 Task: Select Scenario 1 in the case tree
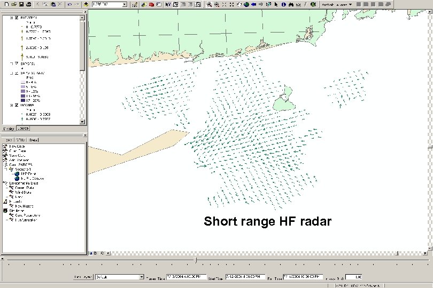tap(23, 169)
